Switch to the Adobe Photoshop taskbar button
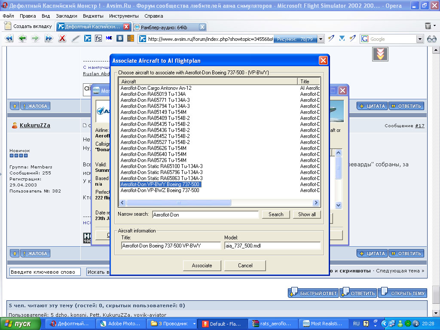440x330 pixels. coord(121,324)
